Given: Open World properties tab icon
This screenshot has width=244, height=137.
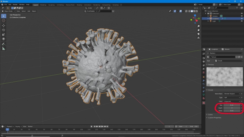Looking at the screenshot, I should click(x=204, y=72).
